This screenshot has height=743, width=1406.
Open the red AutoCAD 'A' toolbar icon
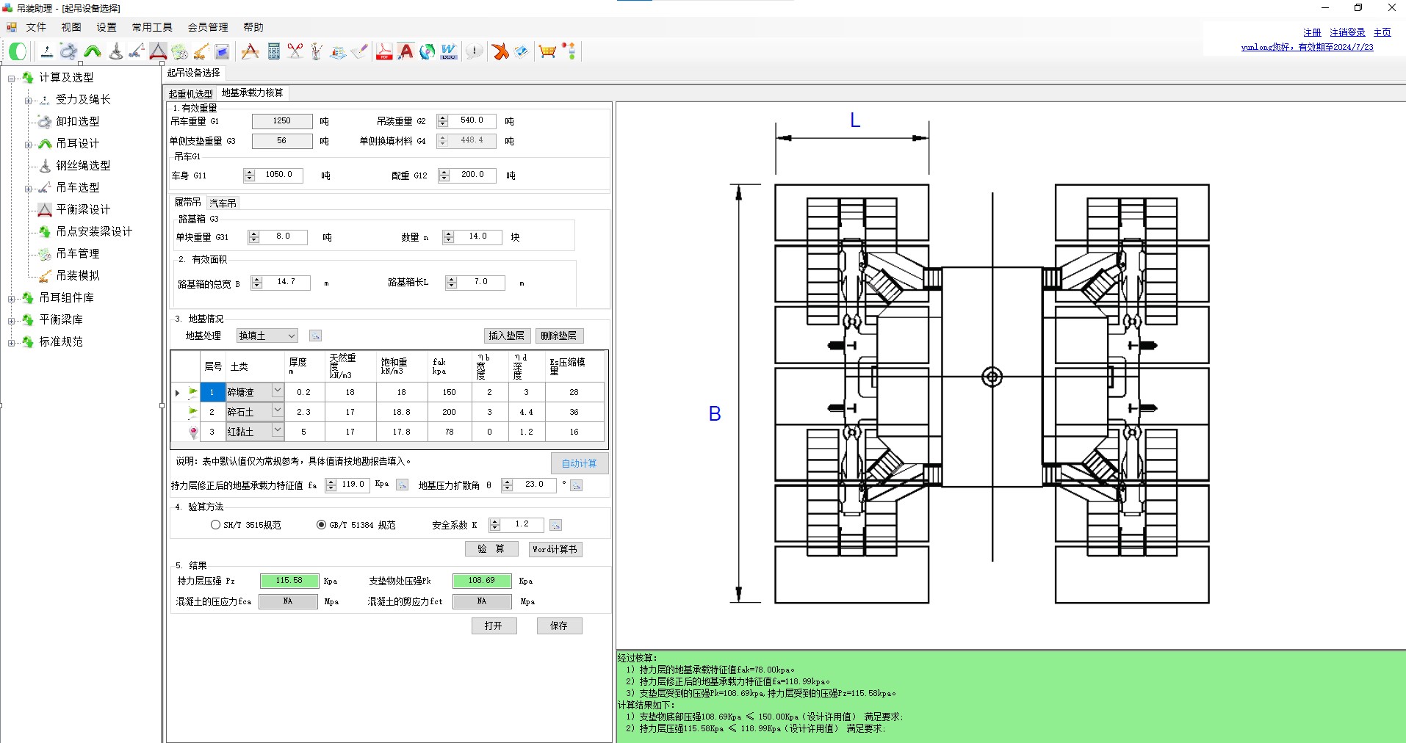[405, 51]
